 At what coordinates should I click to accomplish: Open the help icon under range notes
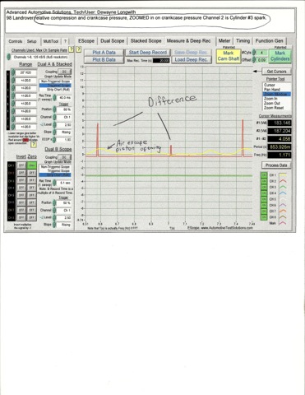(x=34, y=144)
